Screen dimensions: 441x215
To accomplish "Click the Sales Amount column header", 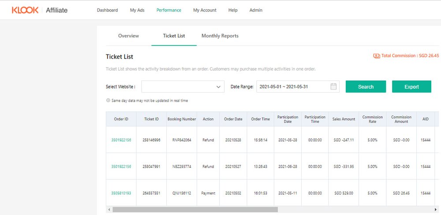I will click(344, 119).
